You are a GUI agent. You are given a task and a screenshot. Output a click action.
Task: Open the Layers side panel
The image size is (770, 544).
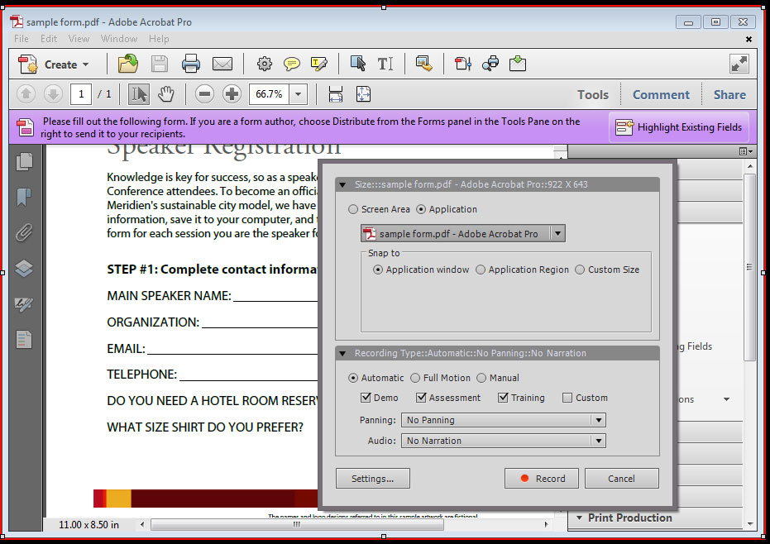tap(24, 268)
